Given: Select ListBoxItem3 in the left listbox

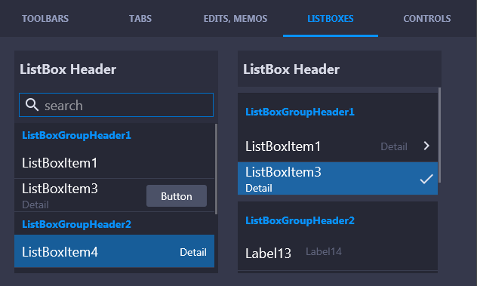Looking at the screenshot, I should (115, 195).
